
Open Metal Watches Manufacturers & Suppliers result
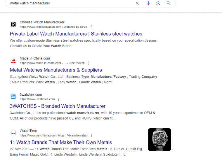click(56, 70)
